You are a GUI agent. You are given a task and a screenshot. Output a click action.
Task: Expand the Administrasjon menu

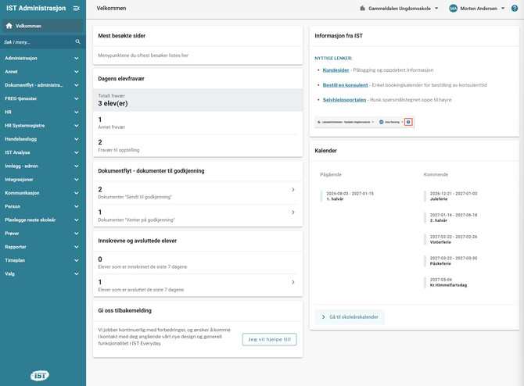[42, 58]
